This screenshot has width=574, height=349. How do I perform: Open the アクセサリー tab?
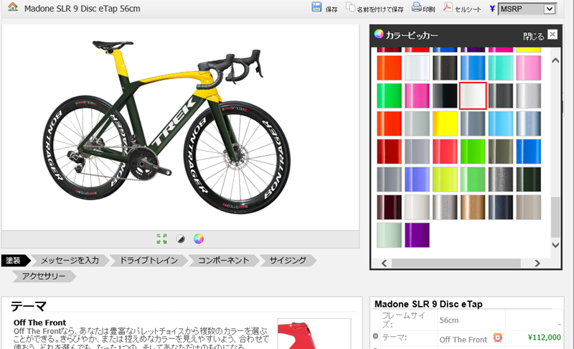click(x=44, y=276)
